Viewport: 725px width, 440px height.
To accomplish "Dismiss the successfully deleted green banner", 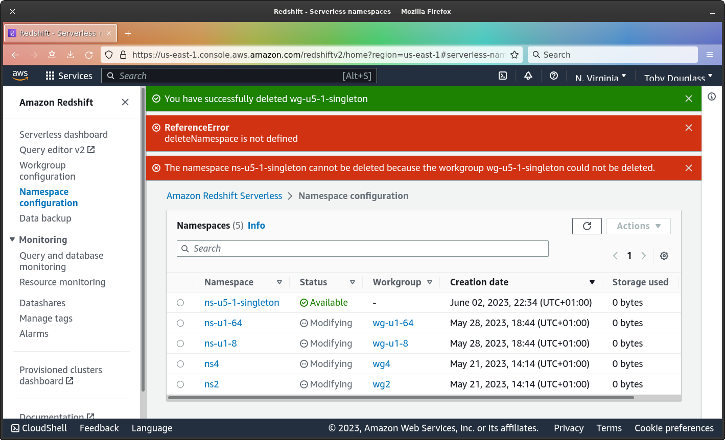I will point(689,99).
